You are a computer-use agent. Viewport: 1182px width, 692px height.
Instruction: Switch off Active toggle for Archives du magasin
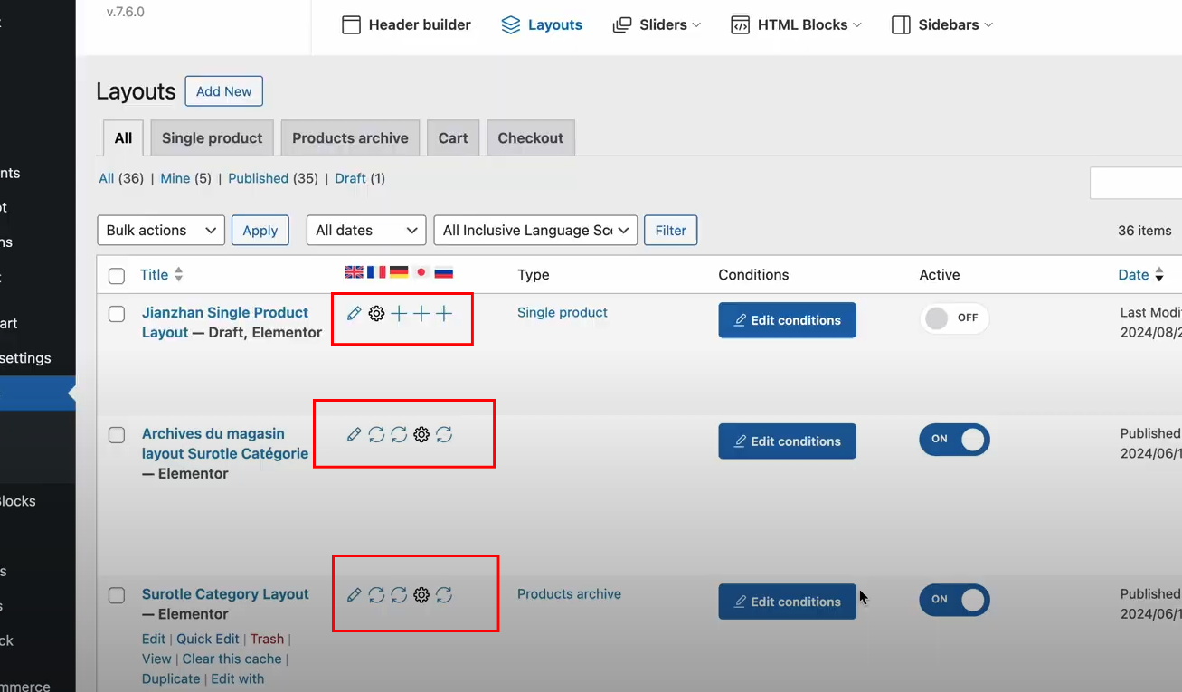click(954, 440)
